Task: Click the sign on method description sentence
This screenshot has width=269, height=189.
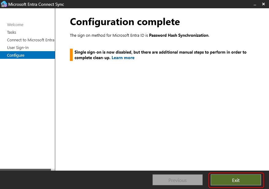Action: pyautogui.click(x=109, y=35)
